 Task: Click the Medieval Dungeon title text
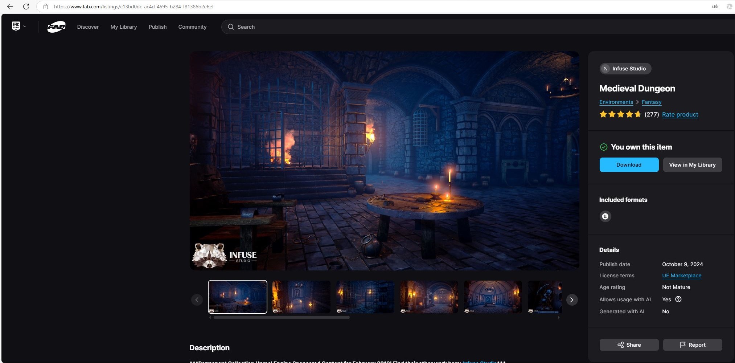point(637,88)
